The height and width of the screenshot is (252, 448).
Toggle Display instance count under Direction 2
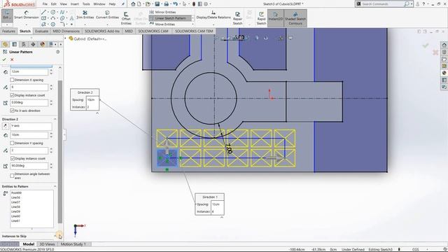[x=12, y=158]
